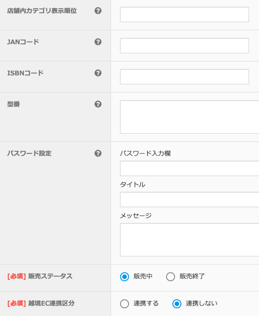Click the 連携する label text
The image size is (259, 316).
tap(146, 303)
